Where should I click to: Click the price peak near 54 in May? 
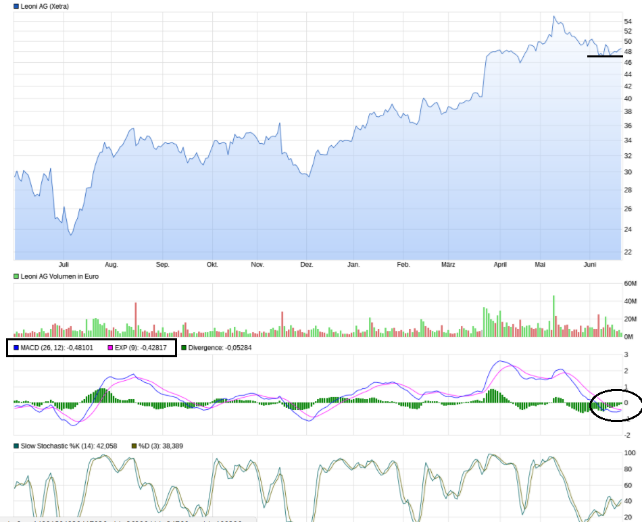tap(554, 17)
